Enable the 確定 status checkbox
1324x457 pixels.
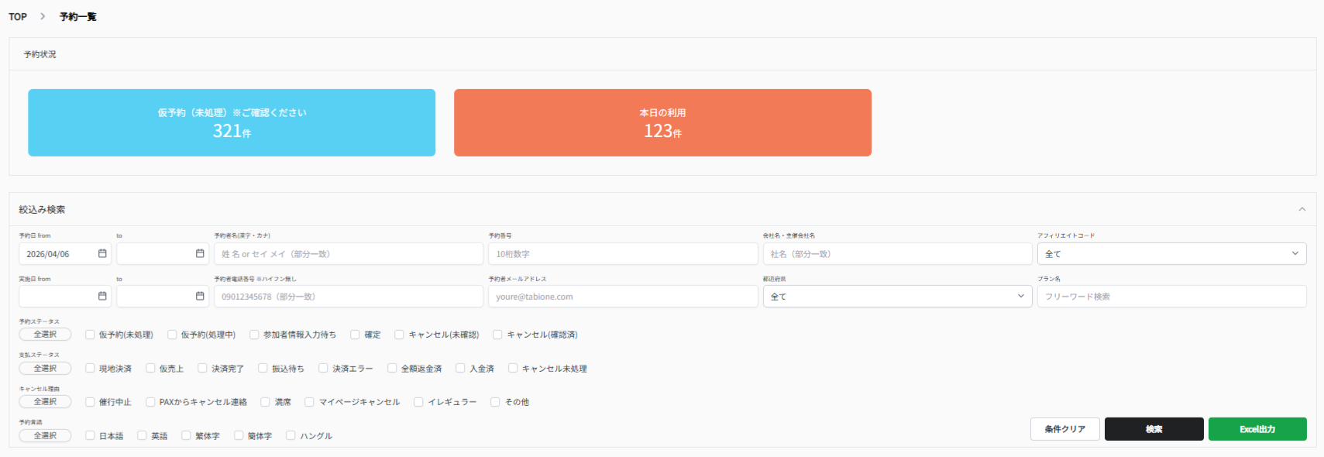355,335
